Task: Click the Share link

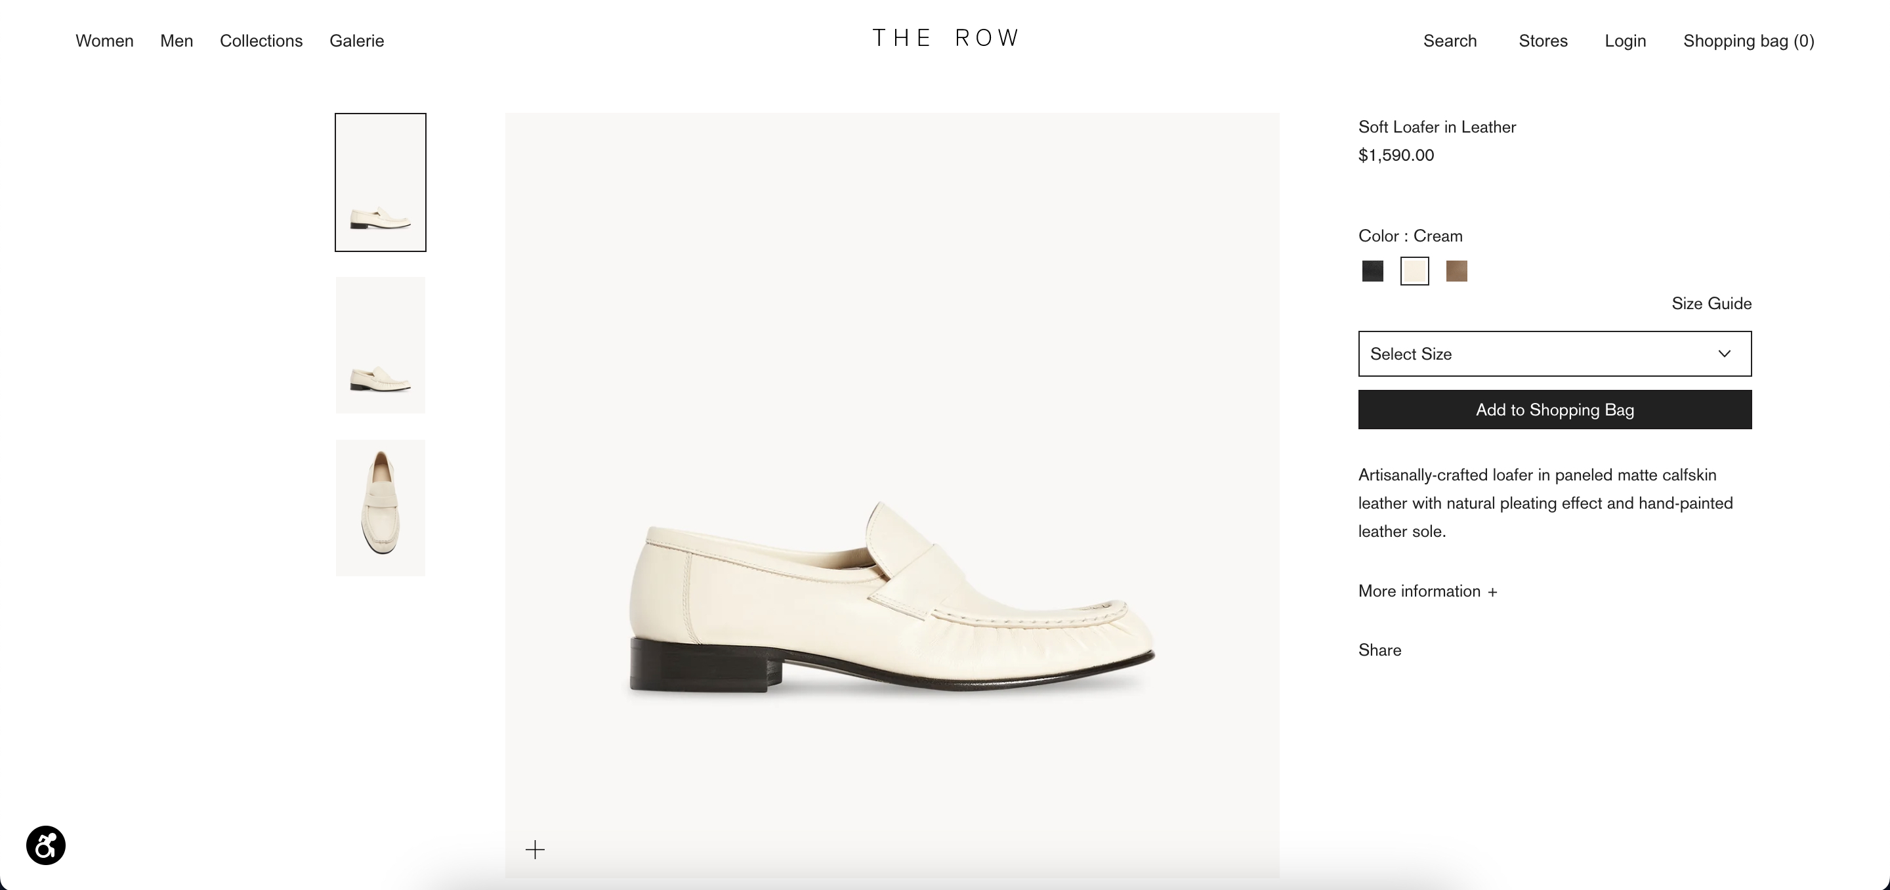Action: (x=1379, y=650)
